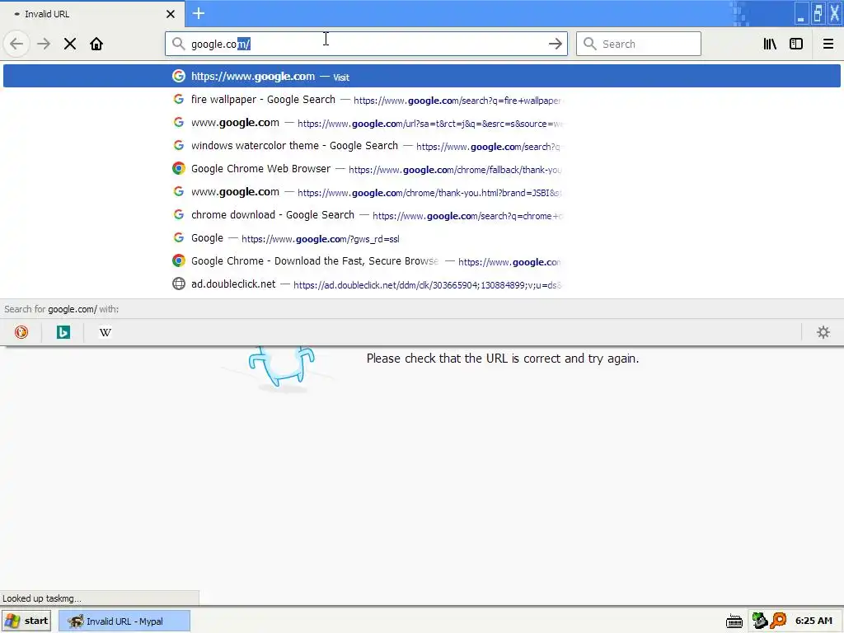The height and width of the screenshot is (633, 844).
Task: Click the Looked up taskmg... status text
Action: (x=42, y=598)
